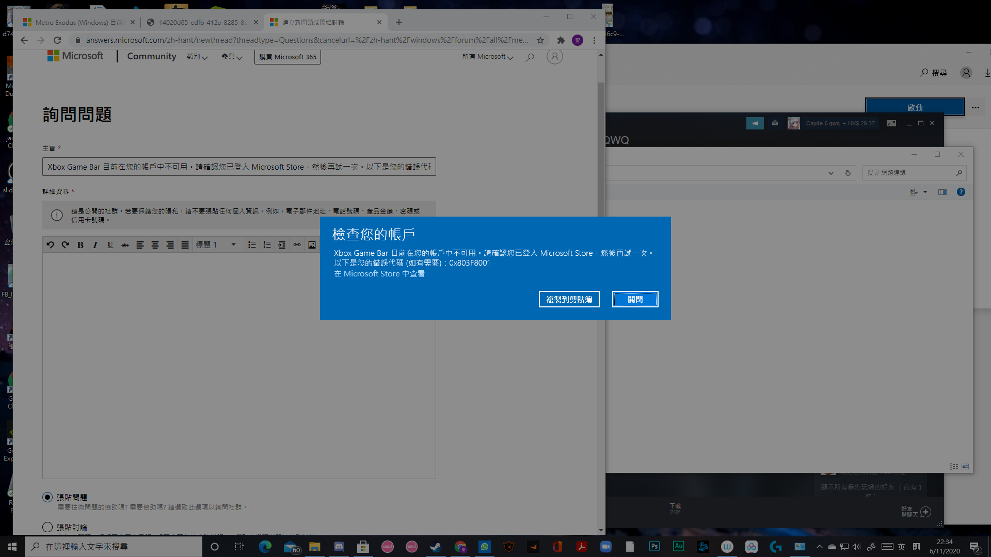Align text right in the editor
This screenshot has width=991, height=557.
[x=170, y=245]
